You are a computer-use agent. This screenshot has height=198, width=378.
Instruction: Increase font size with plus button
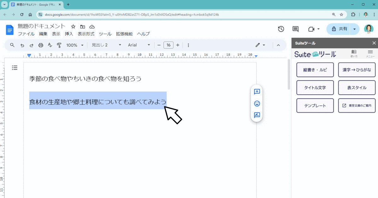pyautogui.click(x=178, y=45)
